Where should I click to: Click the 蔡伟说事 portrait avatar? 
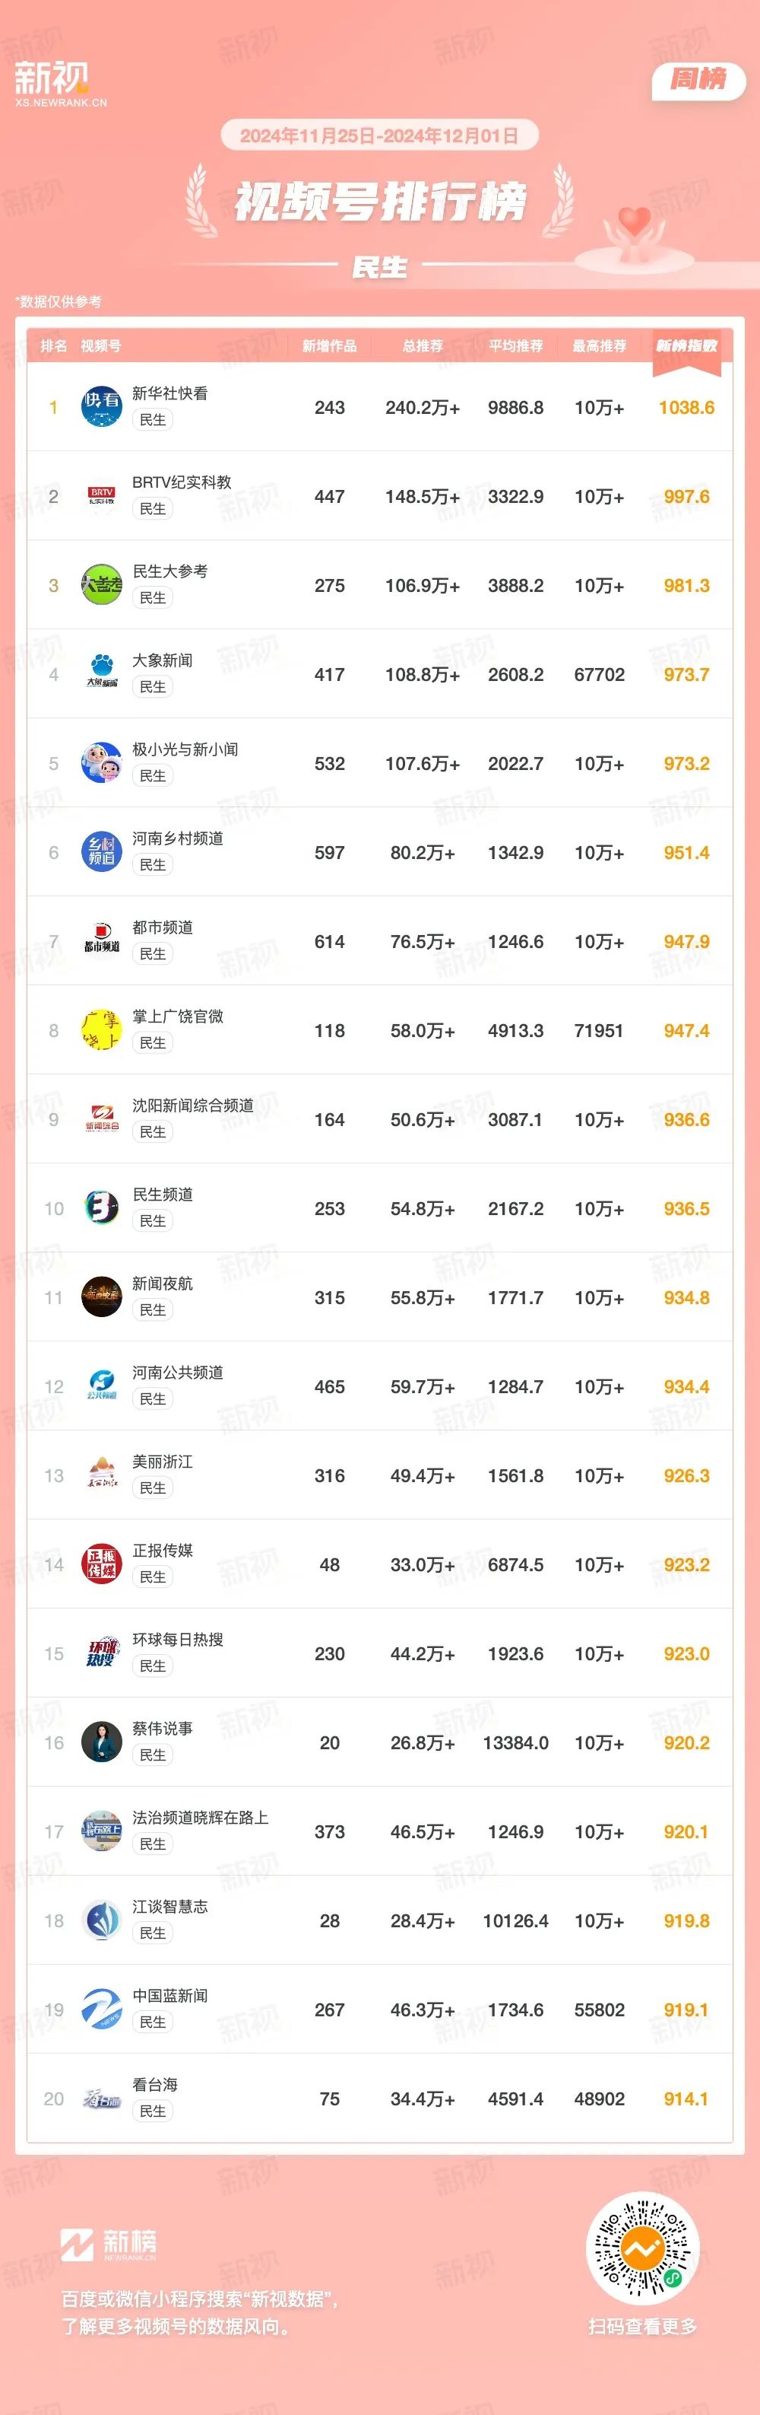101,1743
